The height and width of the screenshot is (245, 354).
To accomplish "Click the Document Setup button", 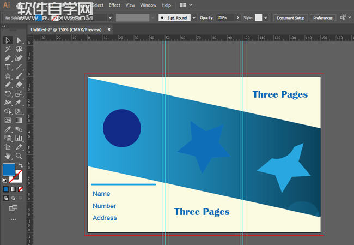I will (x=291, y=18).
